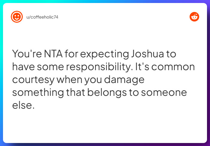Image resolution: width=210 pixels, height=146 pixels.
Task: Open the u/coffeeholic74 user profile link
Action: (42, 17)
